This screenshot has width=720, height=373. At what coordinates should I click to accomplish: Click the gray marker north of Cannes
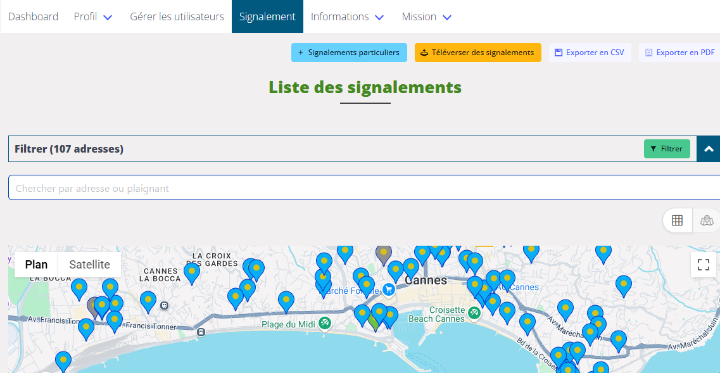(383, 253)
